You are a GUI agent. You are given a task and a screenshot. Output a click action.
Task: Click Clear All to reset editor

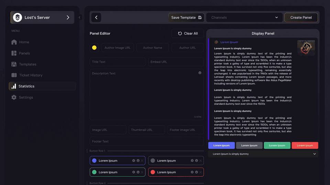[188, 33]
